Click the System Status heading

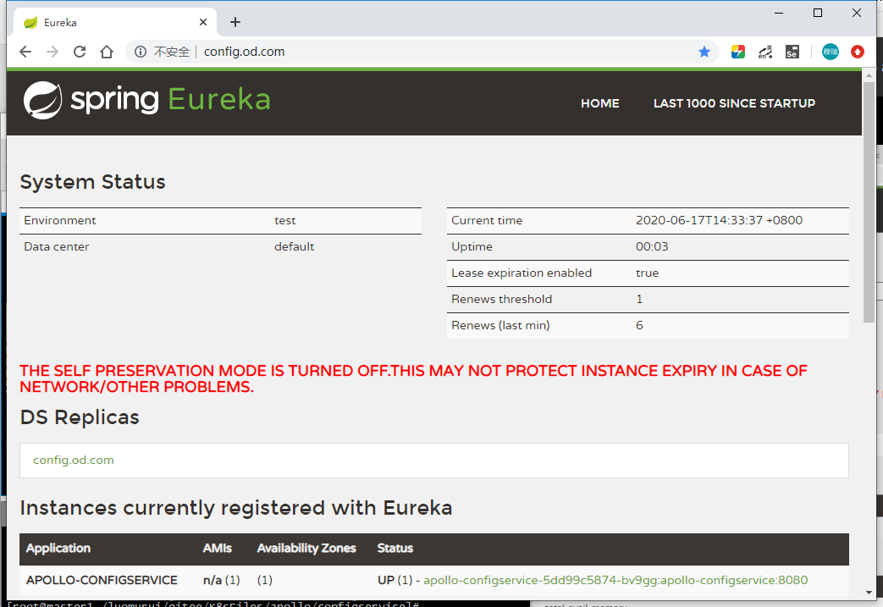point(93,182)
